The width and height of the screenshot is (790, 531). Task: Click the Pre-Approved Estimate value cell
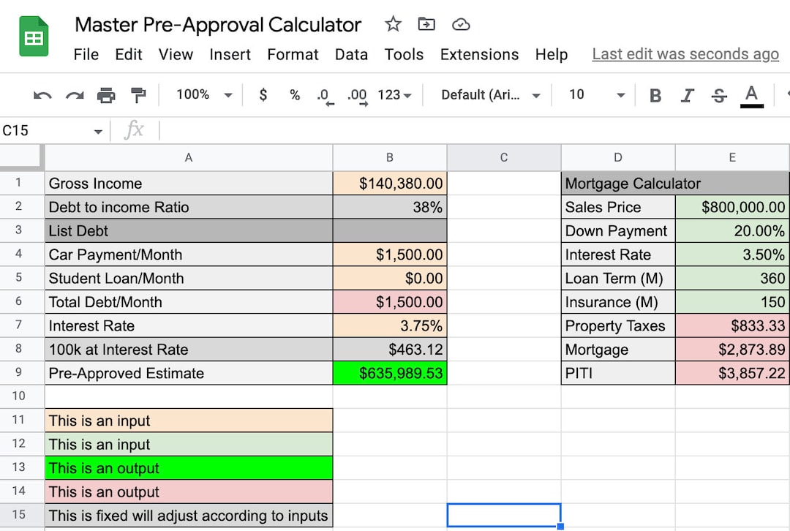point(390,373)
